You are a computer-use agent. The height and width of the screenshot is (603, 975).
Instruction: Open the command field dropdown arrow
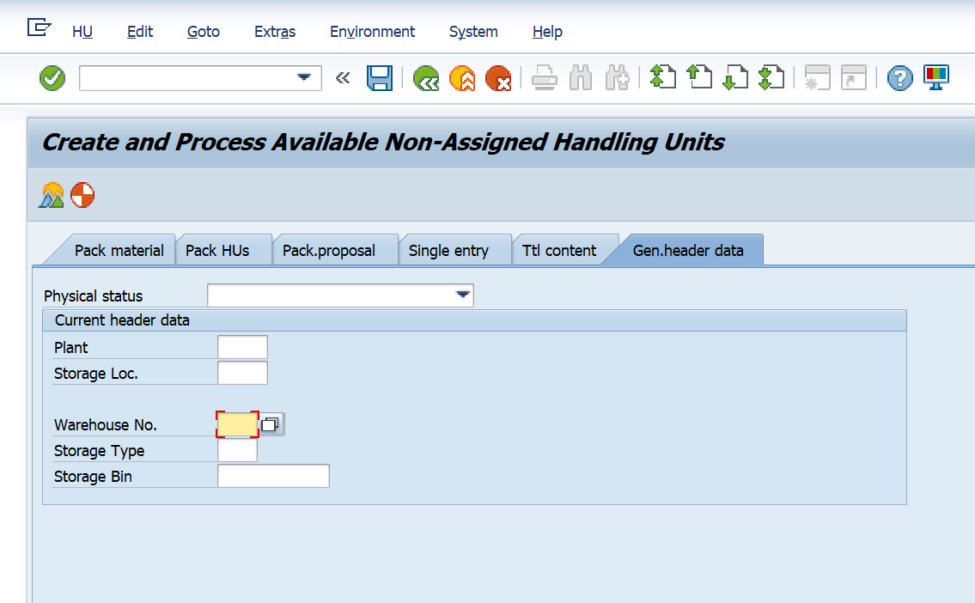tap(304, 77)
